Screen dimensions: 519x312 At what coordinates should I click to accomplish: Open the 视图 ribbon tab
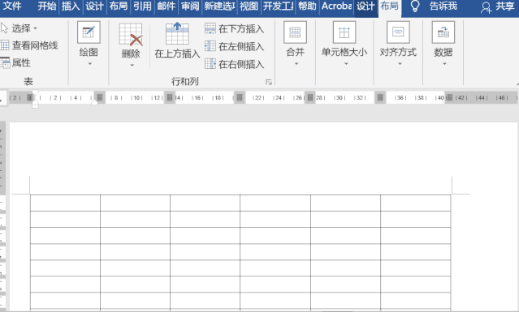tap(249, 6)
